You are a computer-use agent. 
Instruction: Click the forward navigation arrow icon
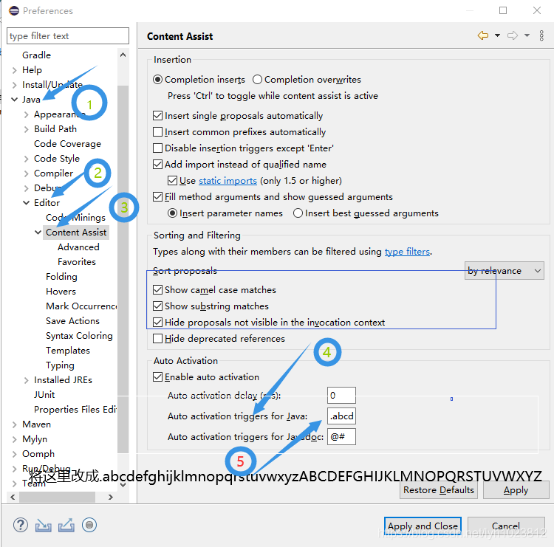tap(513, 35)
